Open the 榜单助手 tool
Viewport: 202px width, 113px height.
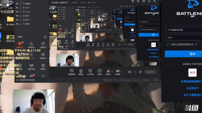(x=43, y=56)
